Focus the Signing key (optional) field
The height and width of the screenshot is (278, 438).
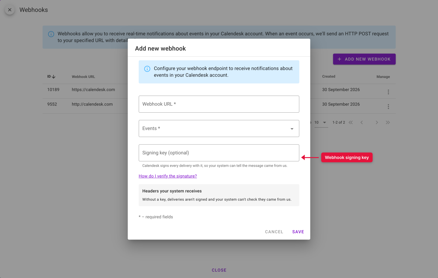[219, 153]
